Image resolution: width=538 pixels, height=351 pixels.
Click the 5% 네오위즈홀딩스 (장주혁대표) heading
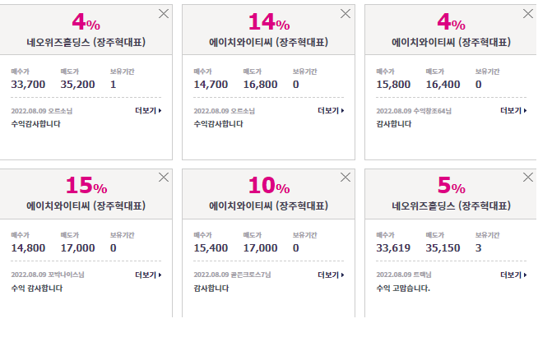click(451, 206)
